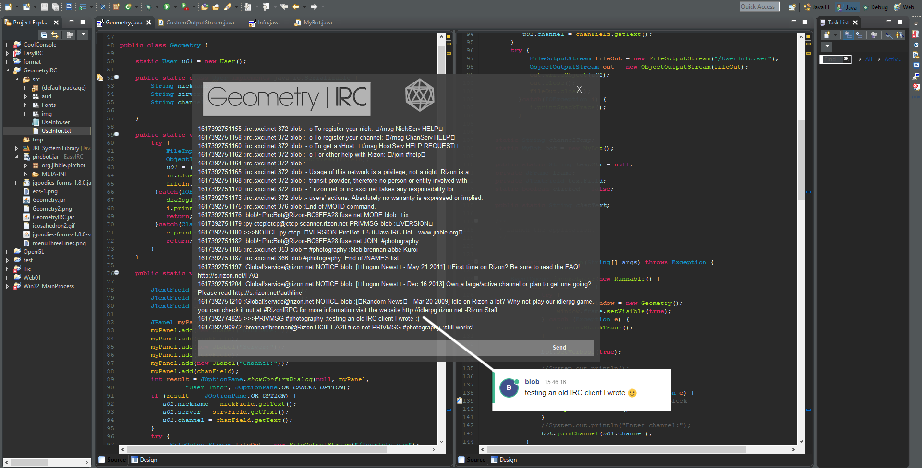Click the Skip All Breakpoints toolbar icon
Screen dimensions: 922x468
coord(103,7)
